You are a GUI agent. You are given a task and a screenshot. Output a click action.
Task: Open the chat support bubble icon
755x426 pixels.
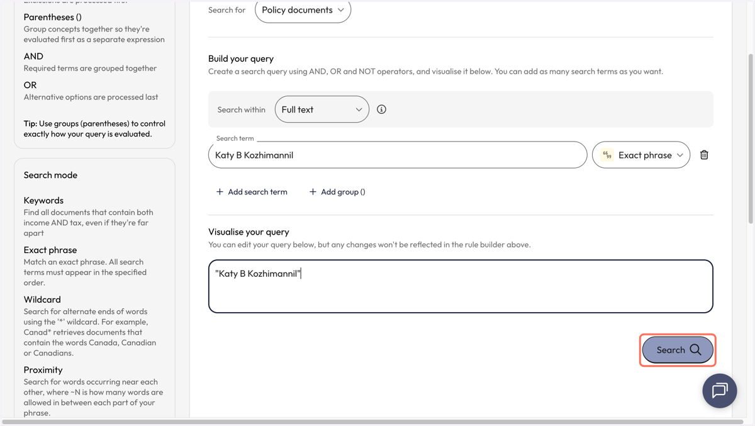click(720, 391)
